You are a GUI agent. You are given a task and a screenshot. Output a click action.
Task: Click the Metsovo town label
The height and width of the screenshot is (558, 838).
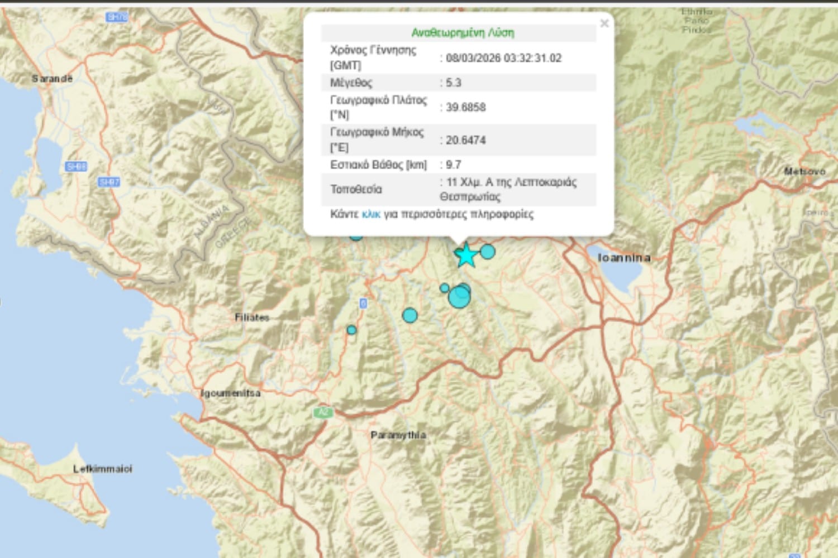(804, 171)
